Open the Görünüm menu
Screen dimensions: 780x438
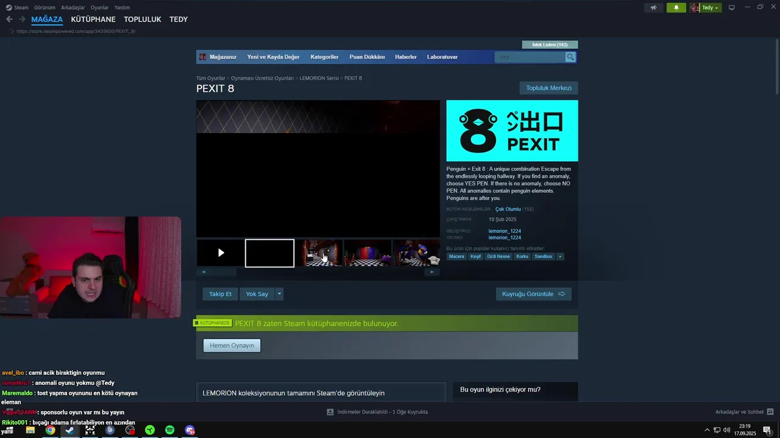(x=44, y=7)
